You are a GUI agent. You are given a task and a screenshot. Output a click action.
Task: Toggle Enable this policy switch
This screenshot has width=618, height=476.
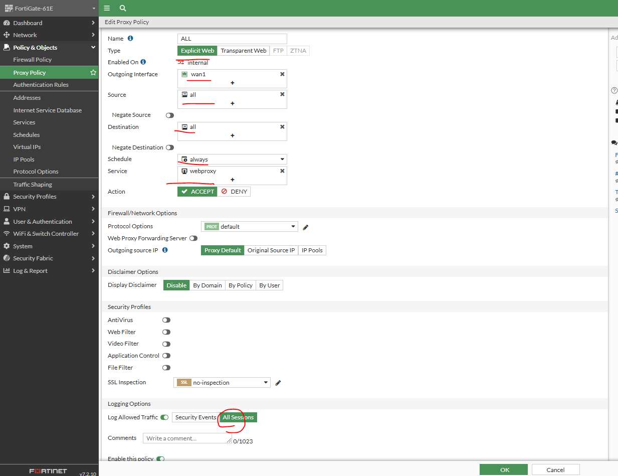pos(160,459)
